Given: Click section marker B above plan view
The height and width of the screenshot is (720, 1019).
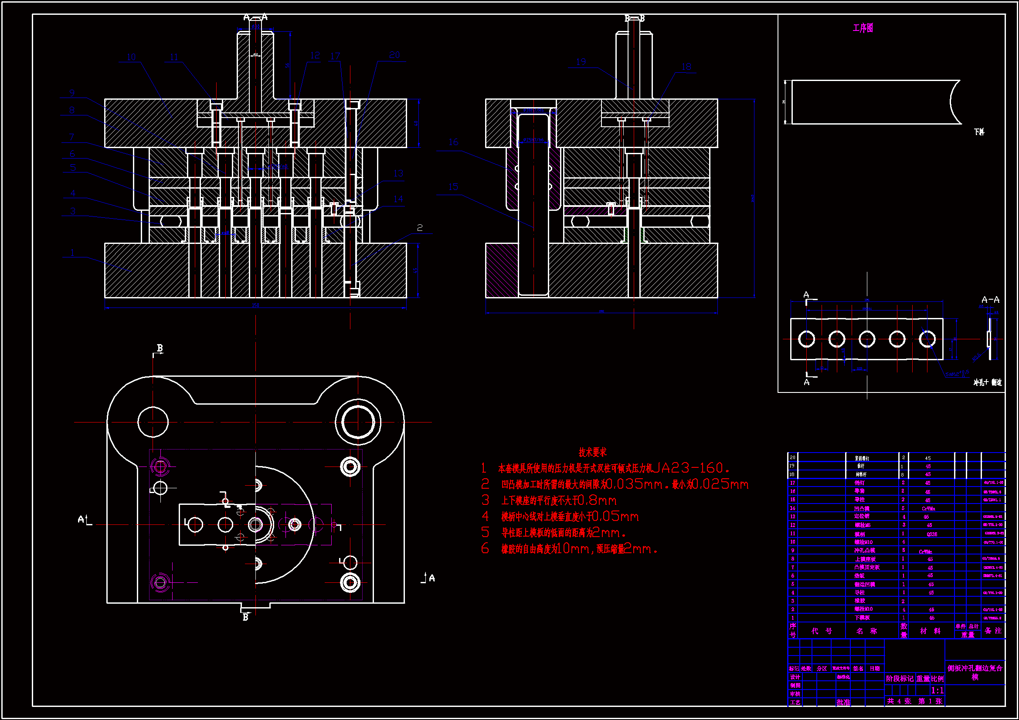Looking at the screenshot, I should pyautogui.click(x=160, y=348).
